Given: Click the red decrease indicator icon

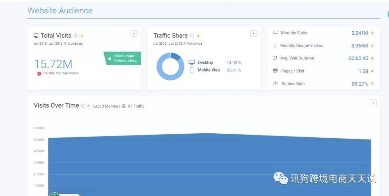Looking at the screenshot, I should (x=39, y=73).
